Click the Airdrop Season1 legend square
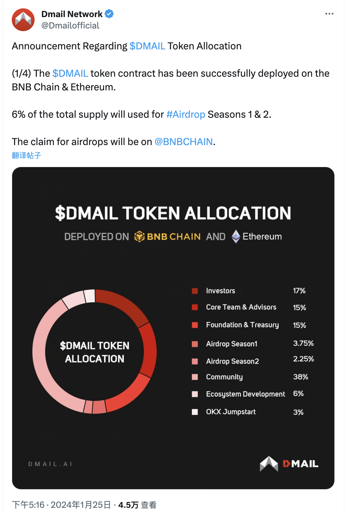This screenshot has height=515, width=345. tap(195, 344)
